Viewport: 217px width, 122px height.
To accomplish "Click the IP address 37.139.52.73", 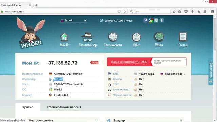I will click(63, 63).
